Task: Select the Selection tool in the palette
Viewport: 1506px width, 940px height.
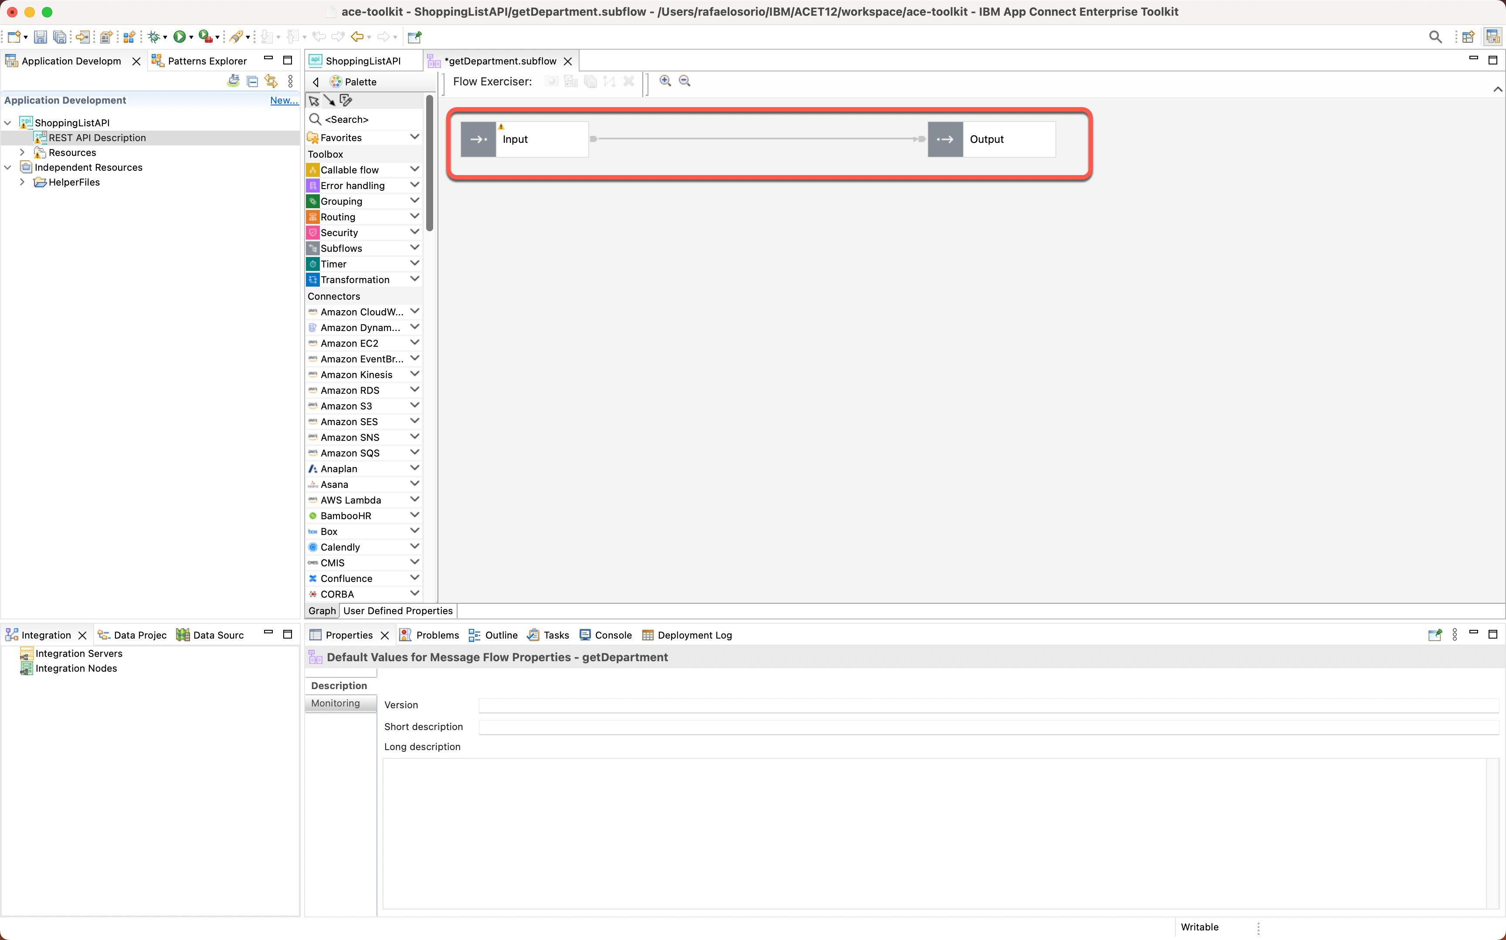Action: 313,100
